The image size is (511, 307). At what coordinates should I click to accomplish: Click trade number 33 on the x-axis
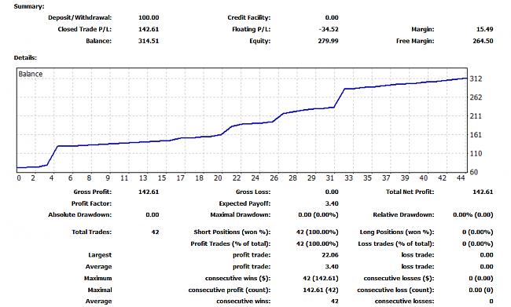pos(349,178)
